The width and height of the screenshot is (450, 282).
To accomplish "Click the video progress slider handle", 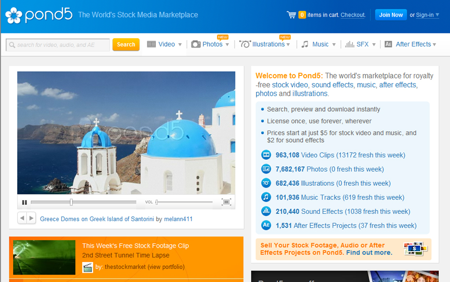I will [x=71, y=202].
